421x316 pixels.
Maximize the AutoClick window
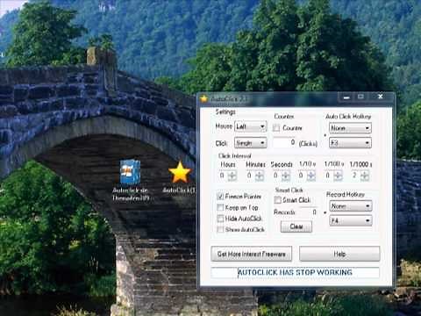click(361, 97)
